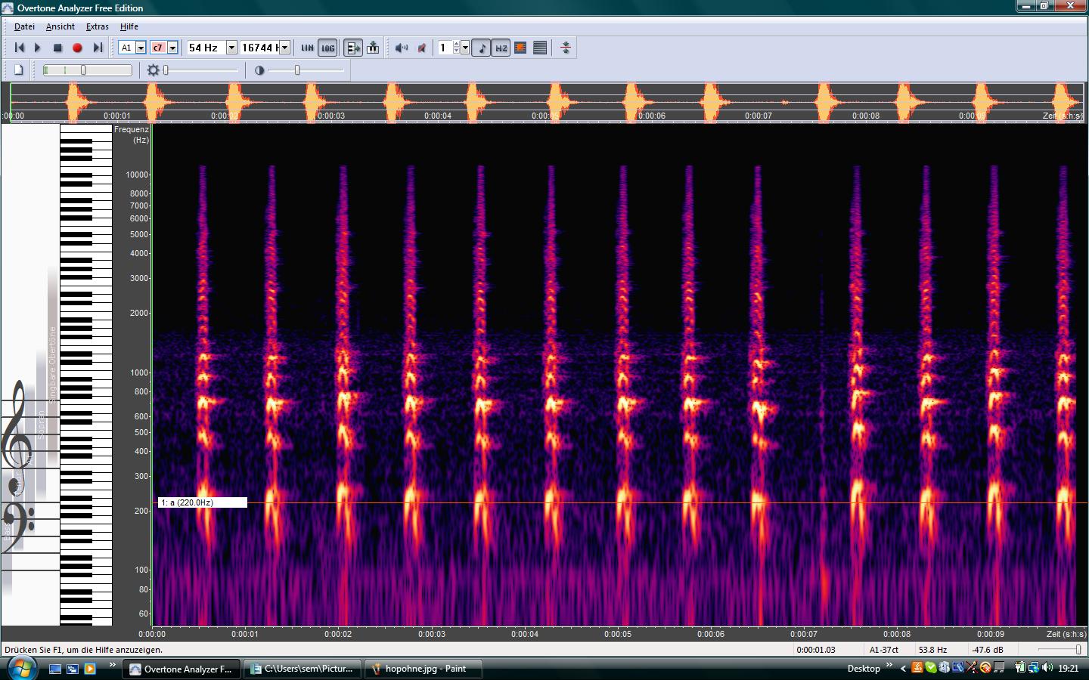Open the Extras menu
Viewport: 1089px width, 680px height.
point(97,26)
